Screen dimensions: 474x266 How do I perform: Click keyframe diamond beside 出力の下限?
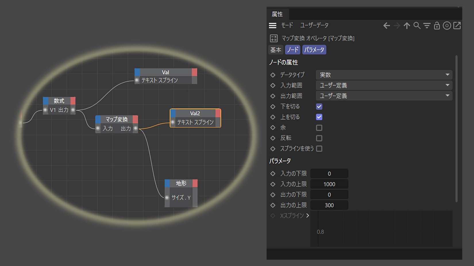click(x=273, y=195)
